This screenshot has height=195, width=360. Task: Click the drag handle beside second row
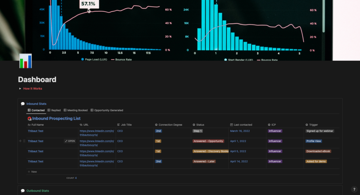24,141
